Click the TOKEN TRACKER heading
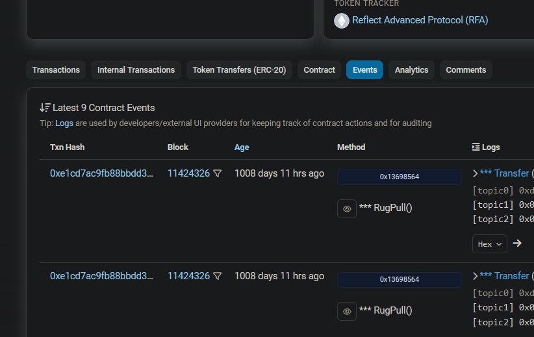The width and height of the screenshot is (534, 337). pyautogui.click(x=366, y=3)
